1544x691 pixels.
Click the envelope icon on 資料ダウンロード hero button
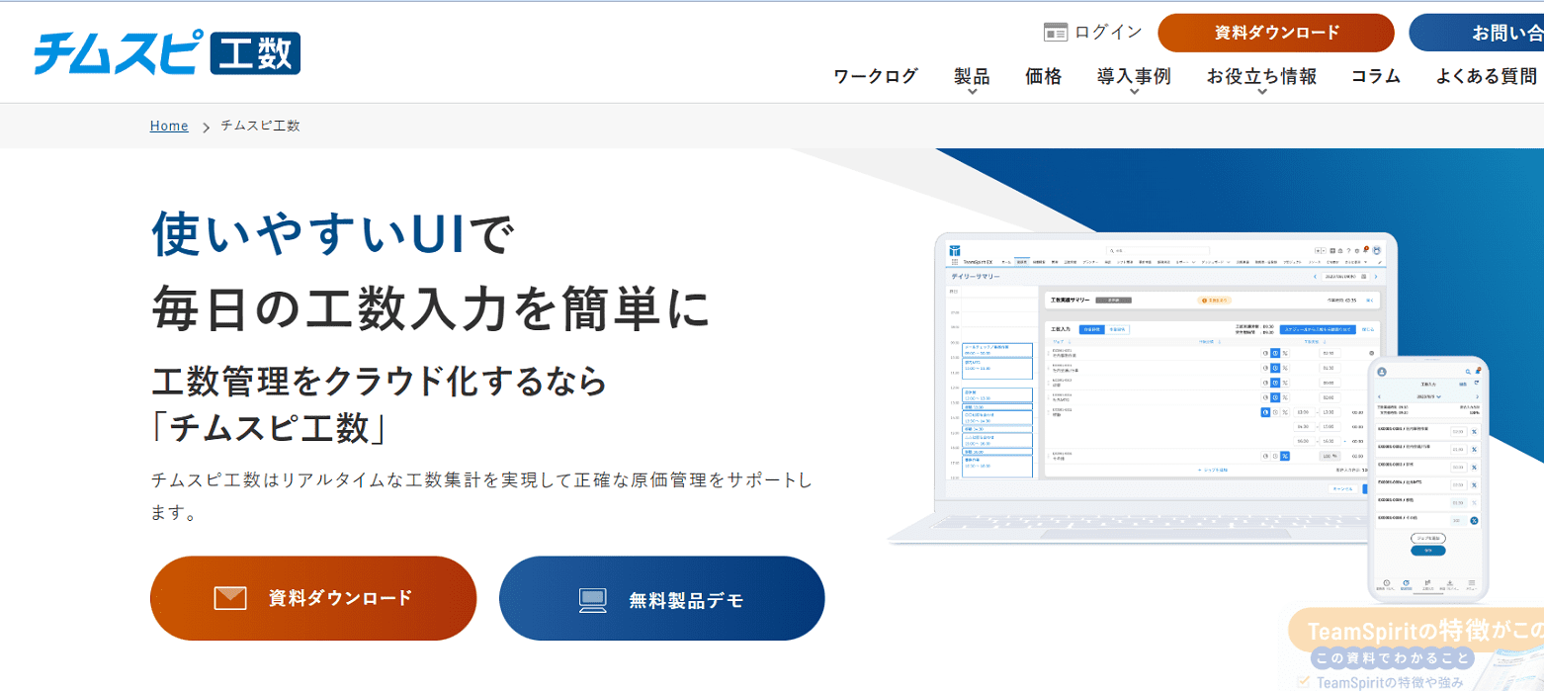(x=229, y=597)
